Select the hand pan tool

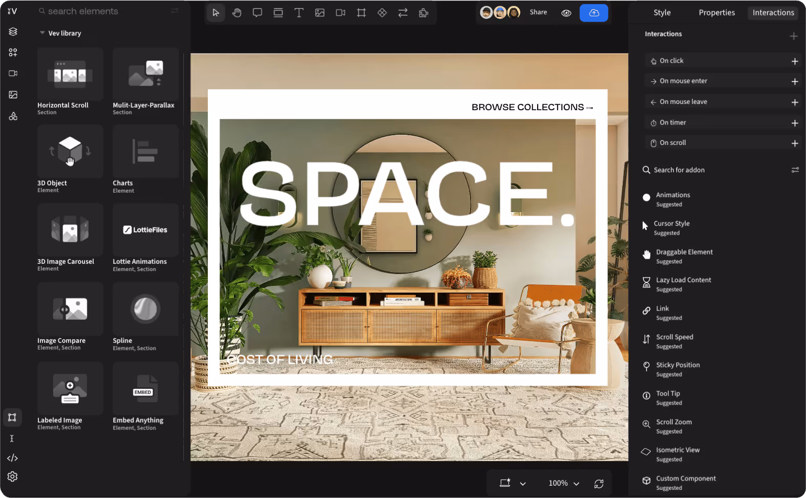pyautogui.click(x=237, y=13)
